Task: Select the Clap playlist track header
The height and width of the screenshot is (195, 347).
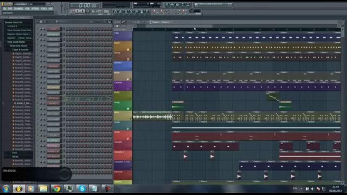Action: pos(123,36)
